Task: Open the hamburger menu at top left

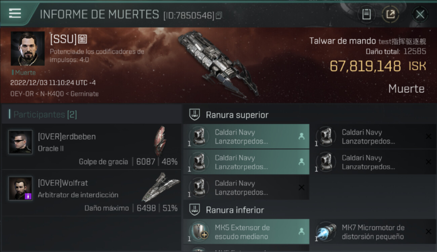Action: pyautogui.click(x=15, y=13)
